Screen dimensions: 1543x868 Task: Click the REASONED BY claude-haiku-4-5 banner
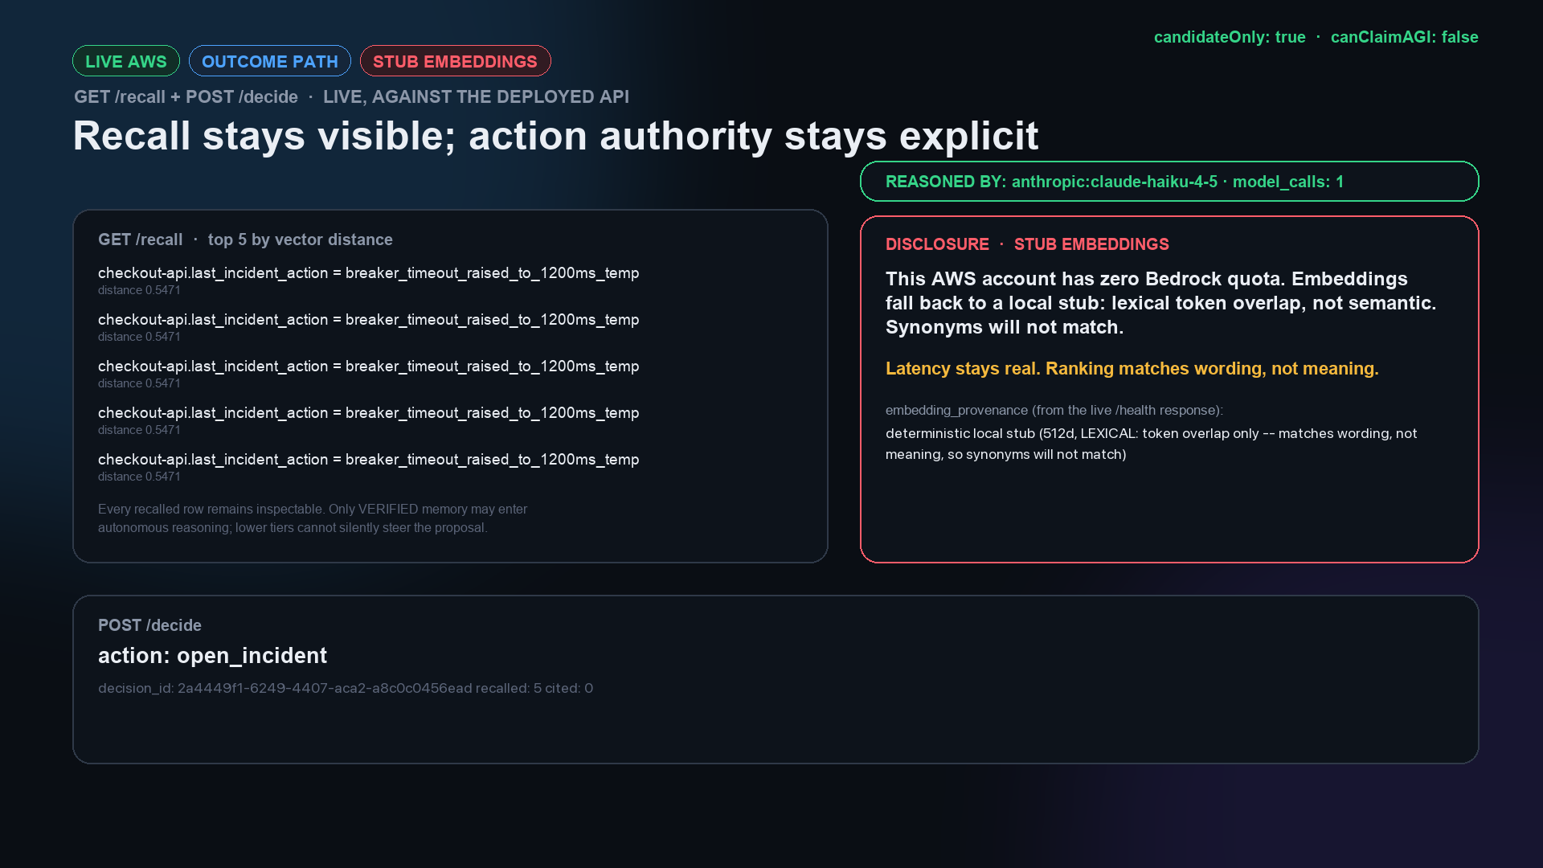1169,182
